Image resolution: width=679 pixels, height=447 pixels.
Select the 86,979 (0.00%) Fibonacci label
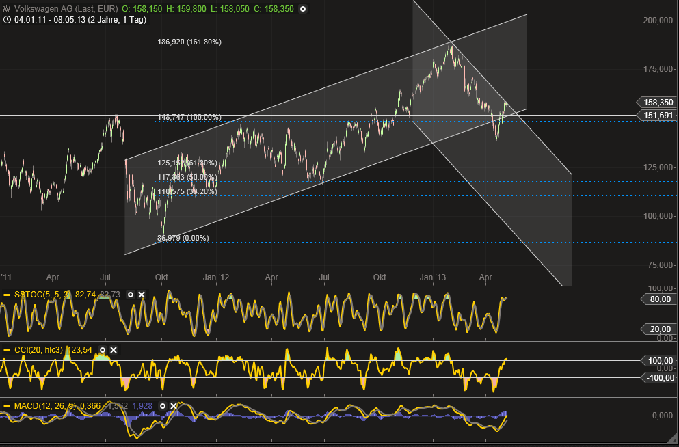coord(183,238)
